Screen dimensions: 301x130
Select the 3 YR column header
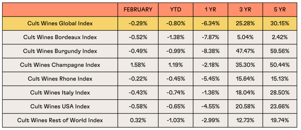pyautogui.click(x=245, y=10)
